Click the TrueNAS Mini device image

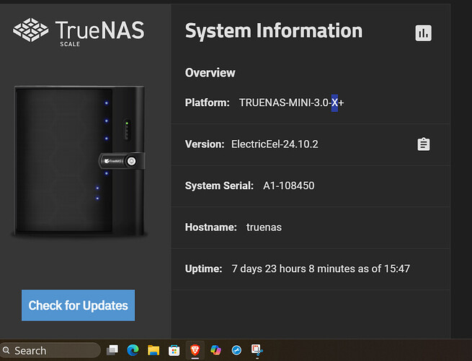(x=79, y=161)
